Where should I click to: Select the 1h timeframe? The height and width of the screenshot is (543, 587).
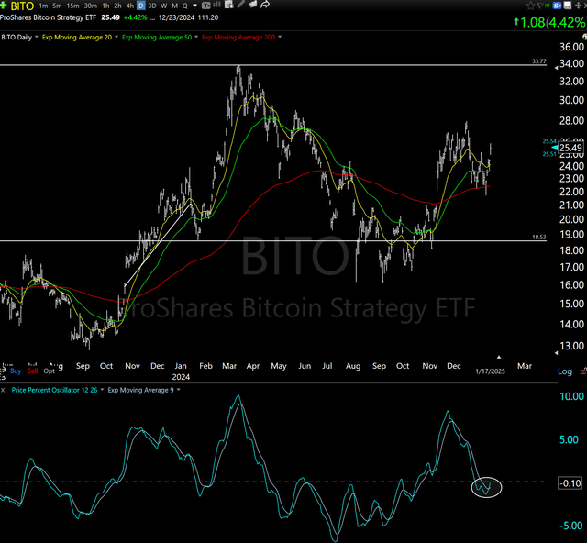(x=106, y=6)
